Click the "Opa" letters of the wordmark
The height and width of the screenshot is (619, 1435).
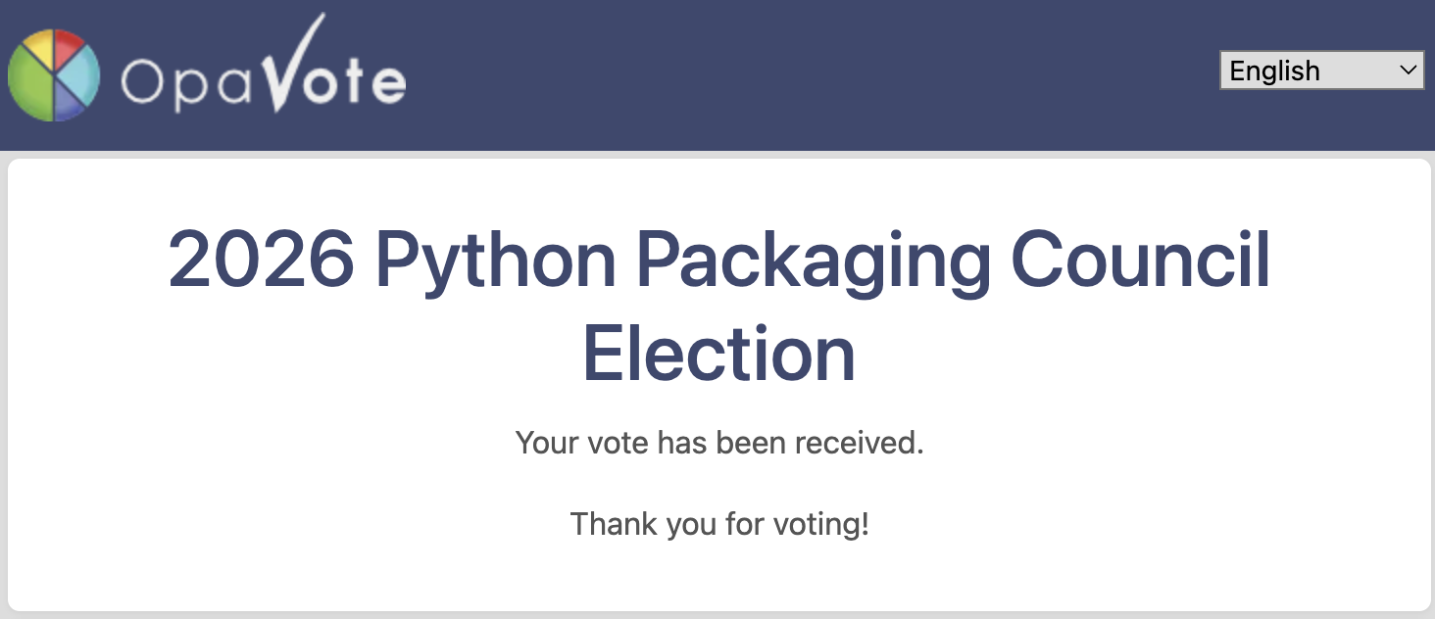tap(185, 84)
